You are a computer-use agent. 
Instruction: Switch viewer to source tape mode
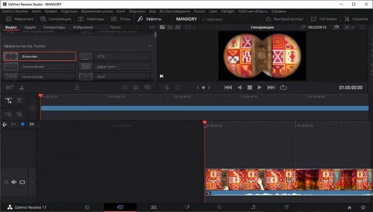click(170, 27)
